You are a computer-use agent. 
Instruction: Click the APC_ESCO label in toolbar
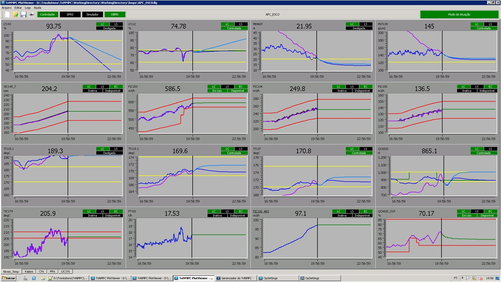point(273,15)
